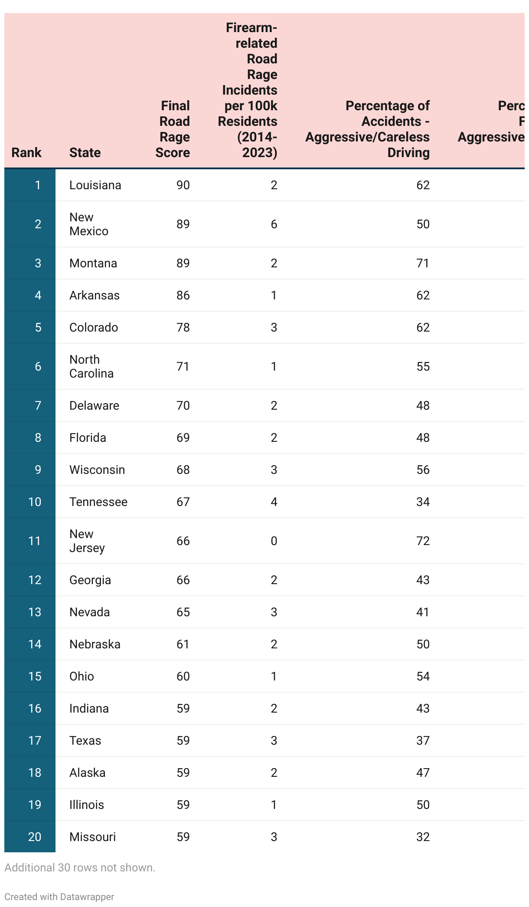Viewport: 529px width, 907px height.
Task: Click Additional 30 rows not shown text
Action: 80,868
